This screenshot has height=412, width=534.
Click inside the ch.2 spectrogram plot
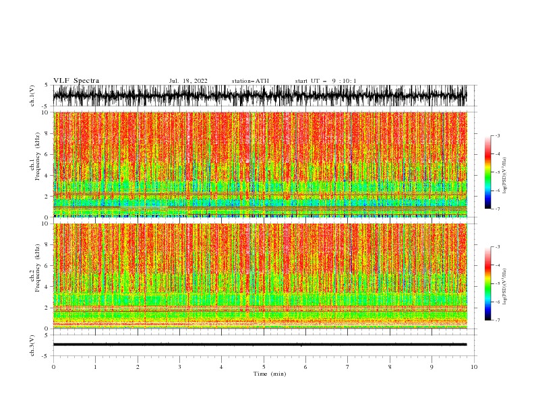(260, 276)
